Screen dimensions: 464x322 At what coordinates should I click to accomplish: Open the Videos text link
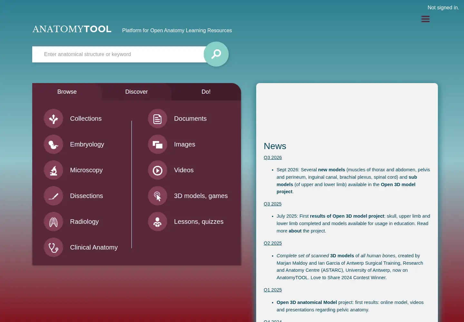pyautogui.click(x=184, y=170)
